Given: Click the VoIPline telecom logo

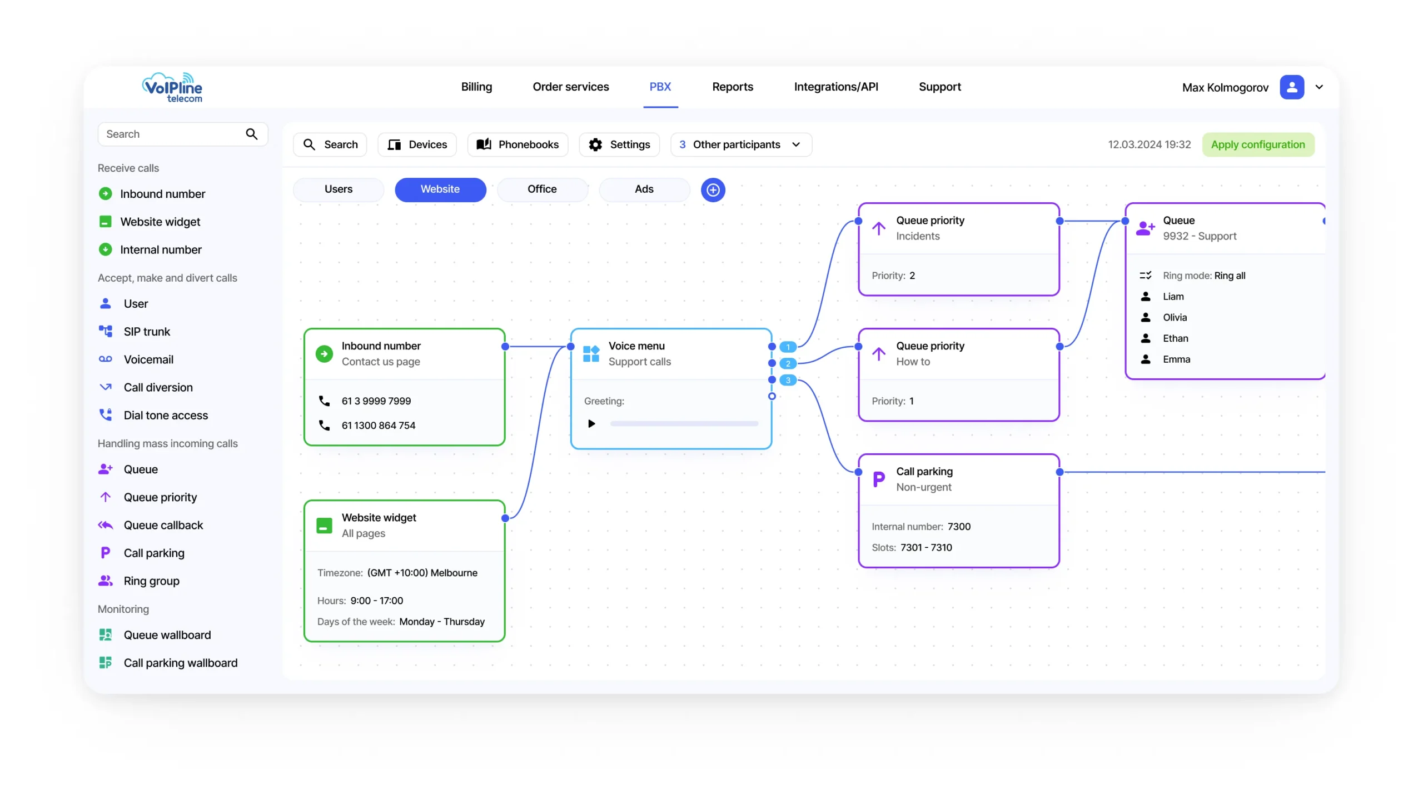Looking at the screenshot, I should (172, 87).
